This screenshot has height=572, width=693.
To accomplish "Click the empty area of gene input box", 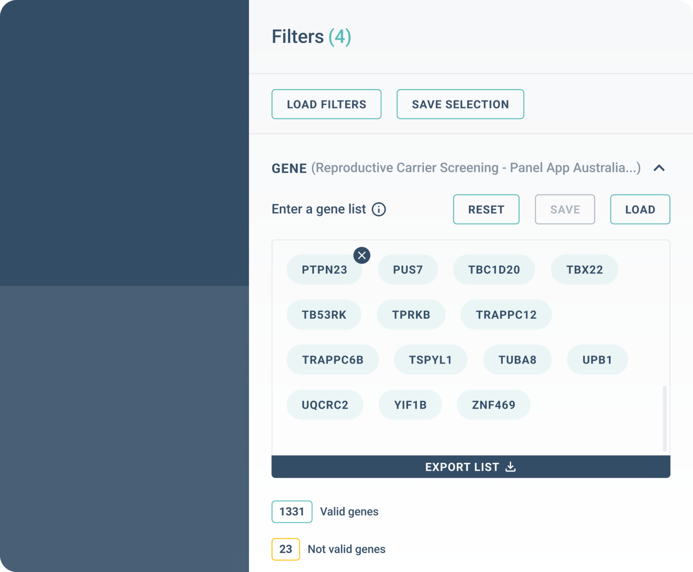I will tap(468, 438).
